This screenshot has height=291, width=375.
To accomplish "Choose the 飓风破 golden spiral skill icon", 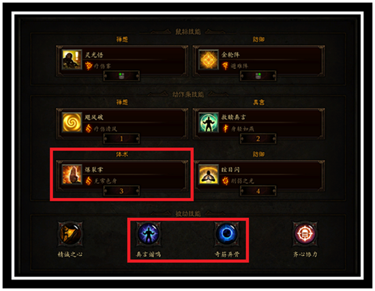I will 72,122.
